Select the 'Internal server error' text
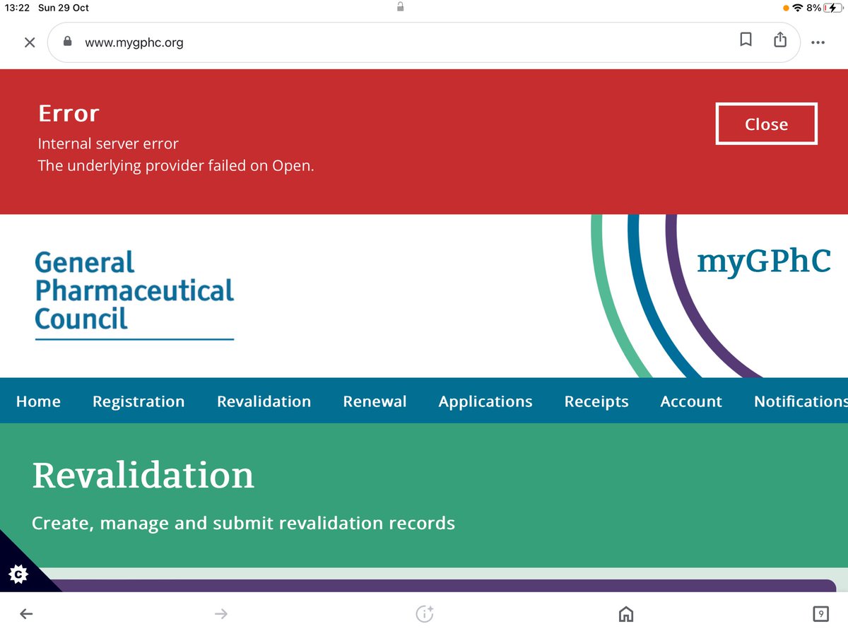Image resolution: width=848 pixels, height=636 pixels. (108, 143)
